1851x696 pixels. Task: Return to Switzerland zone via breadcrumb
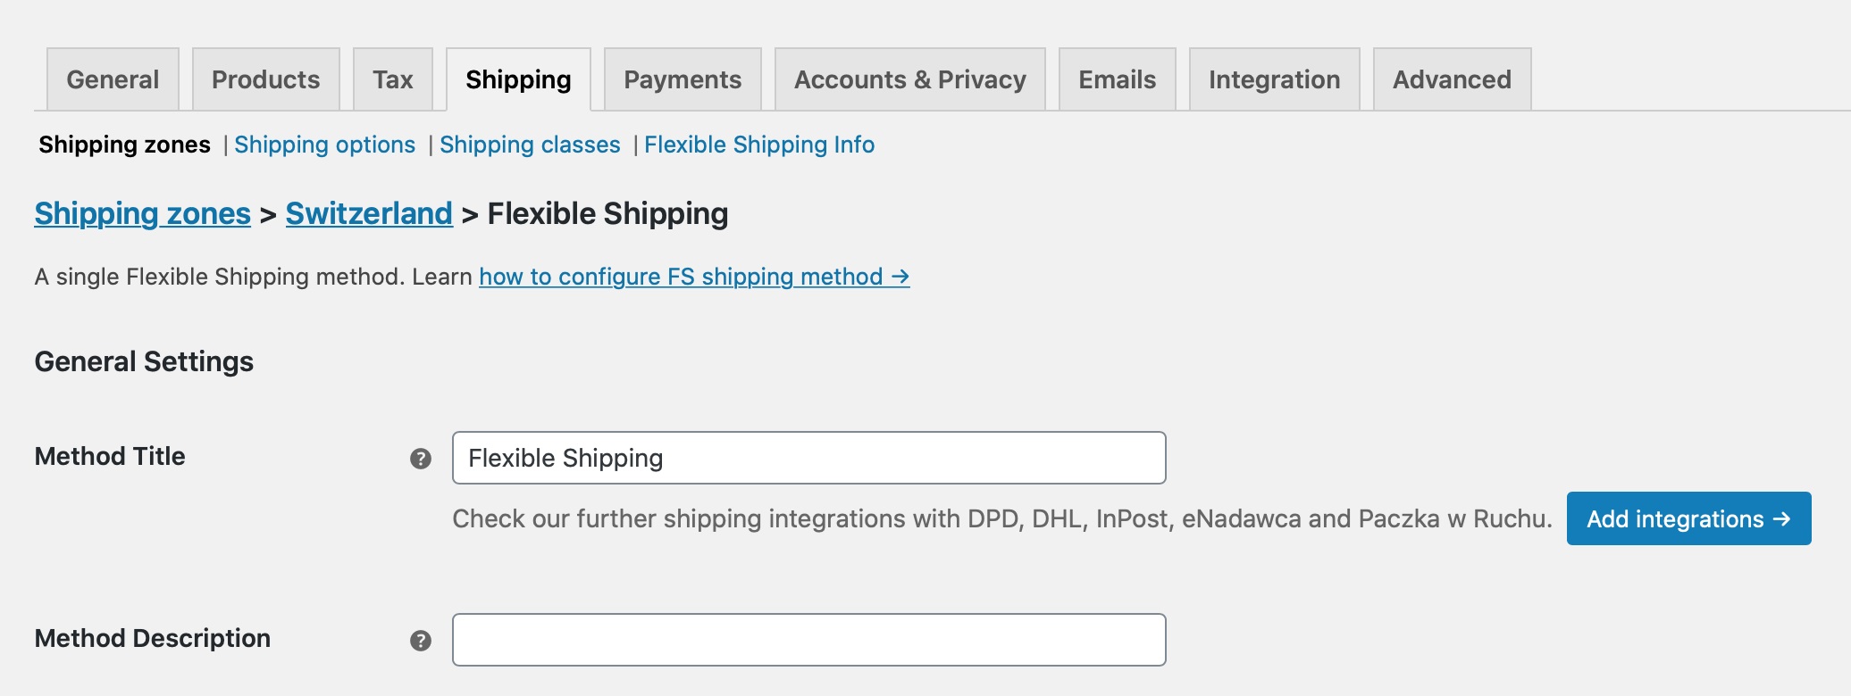tap(369, 214)
